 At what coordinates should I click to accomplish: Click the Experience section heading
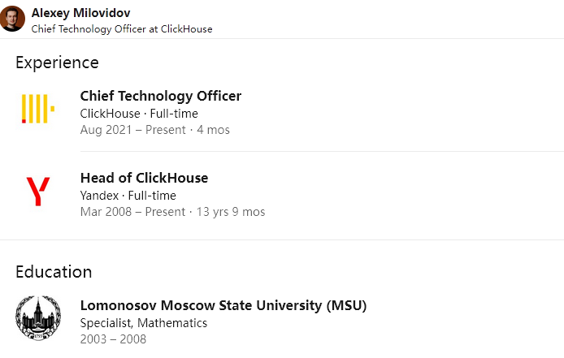click(x=57, y=63)
